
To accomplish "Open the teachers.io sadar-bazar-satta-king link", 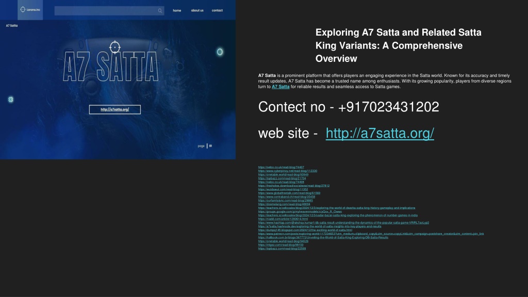I will tap(338, 215).
